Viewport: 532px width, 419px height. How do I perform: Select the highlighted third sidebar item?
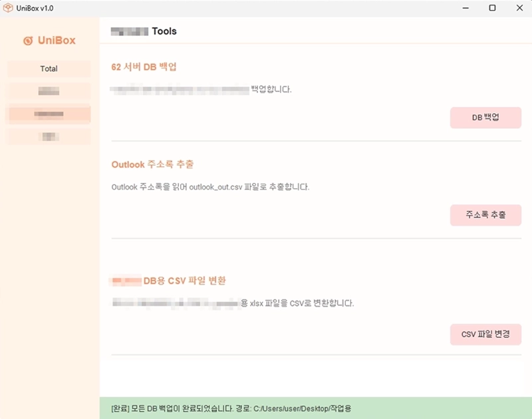[x=49, y=114]
